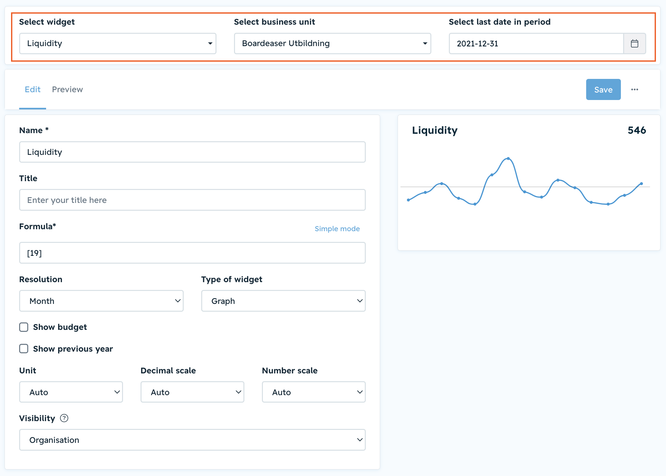Expand the Visibility Organisation dropdown
Viewport: 666px width, 476px height.
click(x=192, y=440)
